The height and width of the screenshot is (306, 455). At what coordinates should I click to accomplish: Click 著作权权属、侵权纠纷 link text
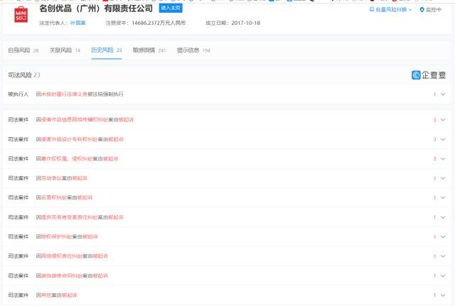[67, 159]
